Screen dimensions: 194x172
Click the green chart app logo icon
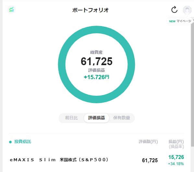tap(11, 9)
